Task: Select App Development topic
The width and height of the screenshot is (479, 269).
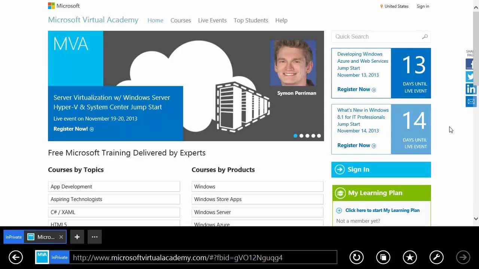Action: coord(114,186)
